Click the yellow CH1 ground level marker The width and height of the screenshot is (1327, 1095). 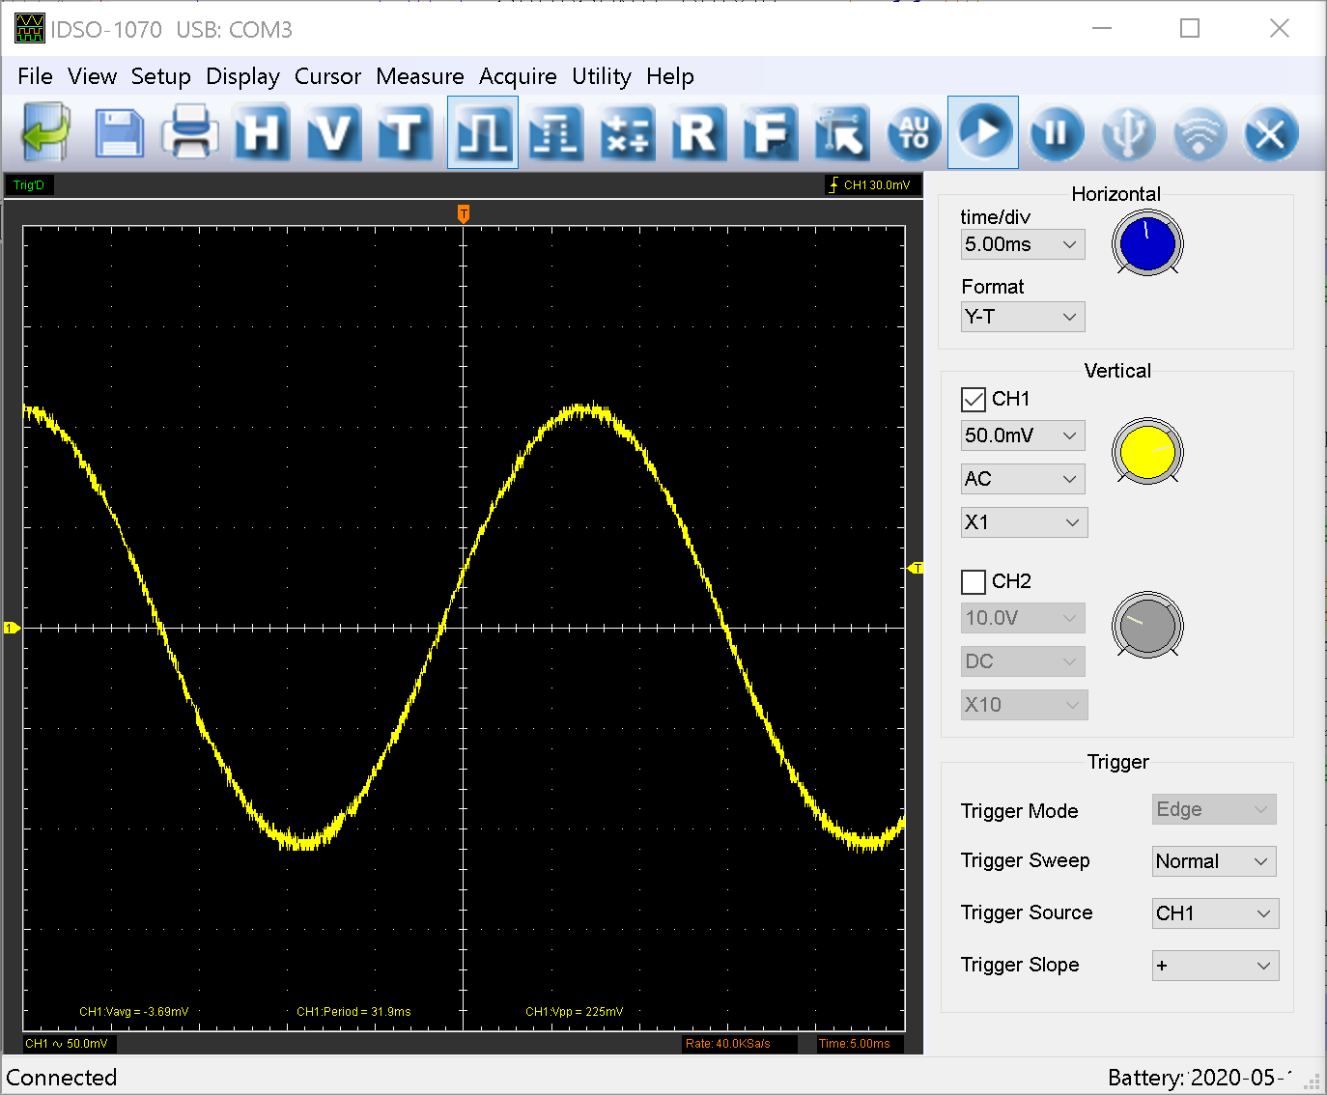coord(12,628)
